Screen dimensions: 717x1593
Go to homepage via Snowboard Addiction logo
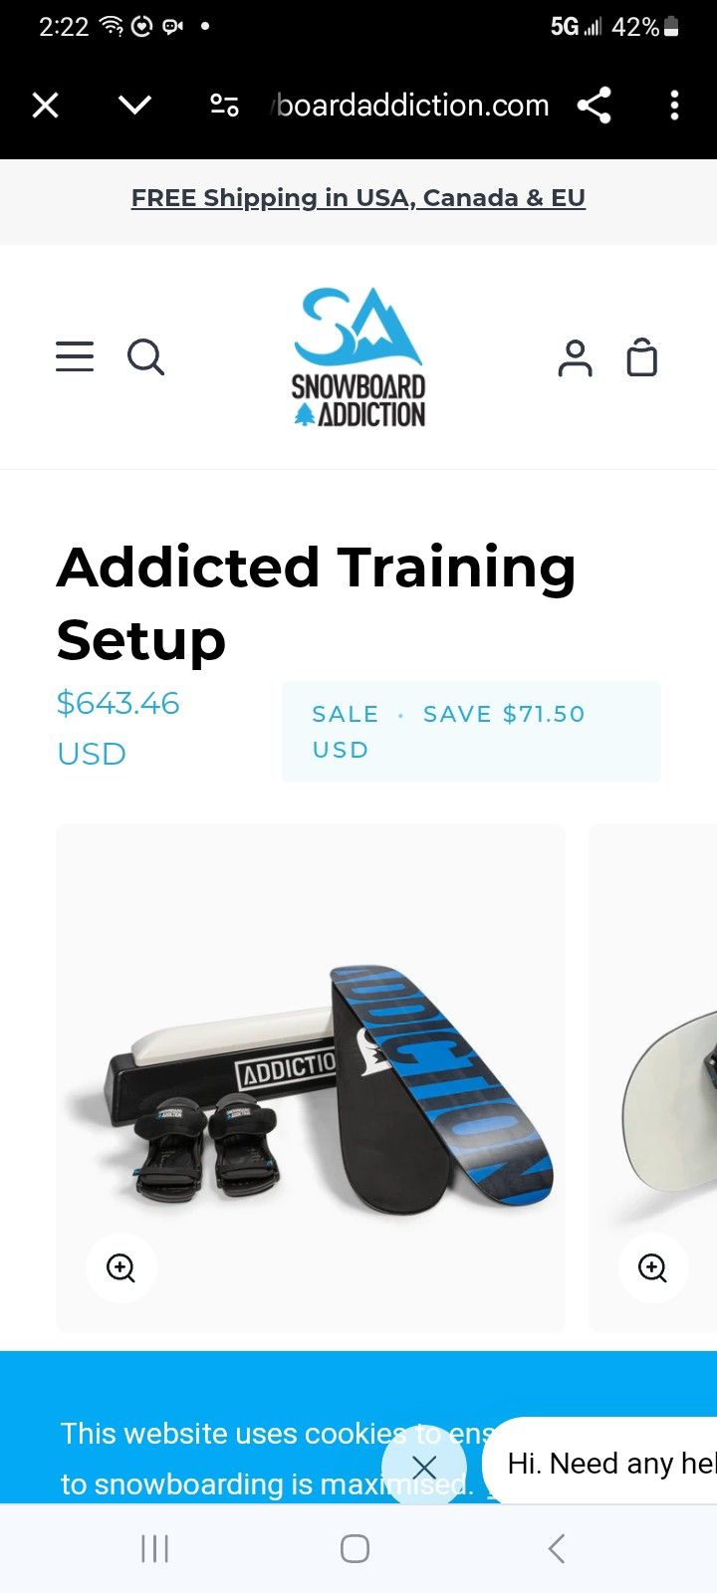tap(358, 356)
